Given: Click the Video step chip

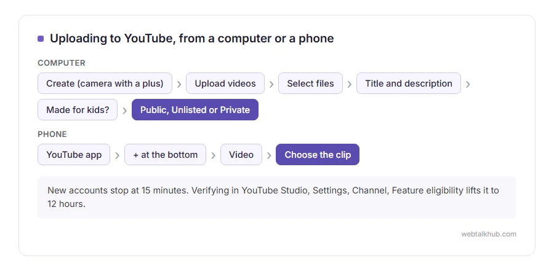Looking at the screenshot, I should (x=241, y=154).
